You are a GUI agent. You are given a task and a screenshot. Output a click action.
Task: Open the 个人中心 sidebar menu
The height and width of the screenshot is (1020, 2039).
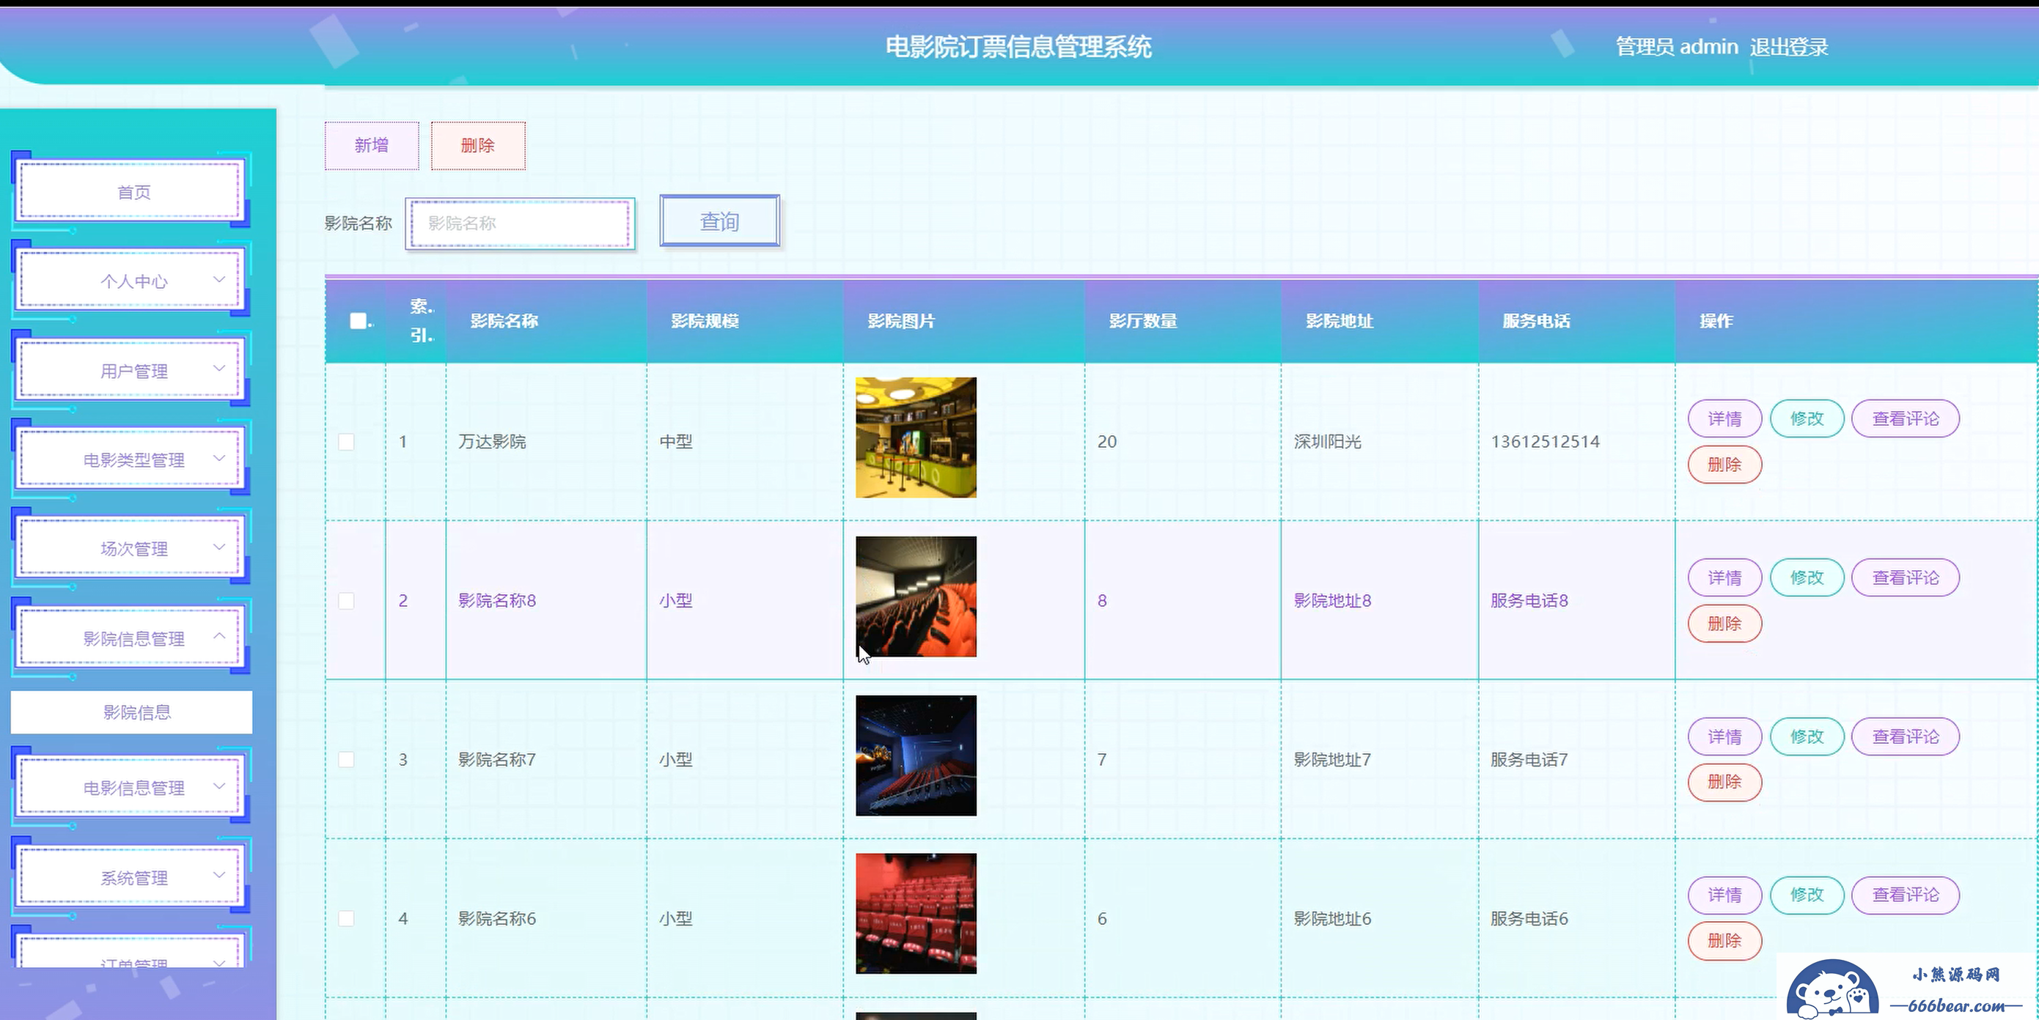click(x=131, y=281)
